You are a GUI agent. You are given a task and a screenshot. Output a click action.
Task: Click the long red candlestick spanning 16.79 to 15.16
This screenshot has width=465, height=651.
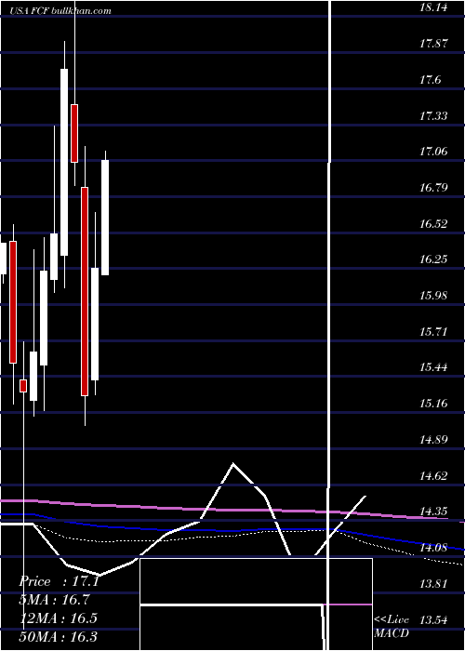[85, 291]
